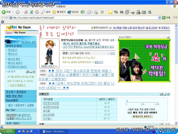Screen dimensions: 178x134
Task: Open the Mail icon dropdown arrow
Action: (92, 12)
